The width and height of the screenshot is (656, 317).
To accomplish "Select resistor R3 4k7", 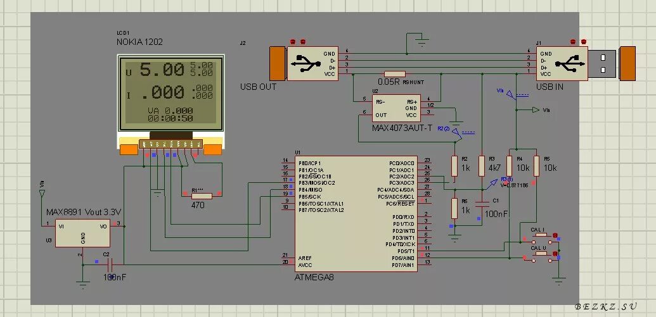I will [482, 166].
